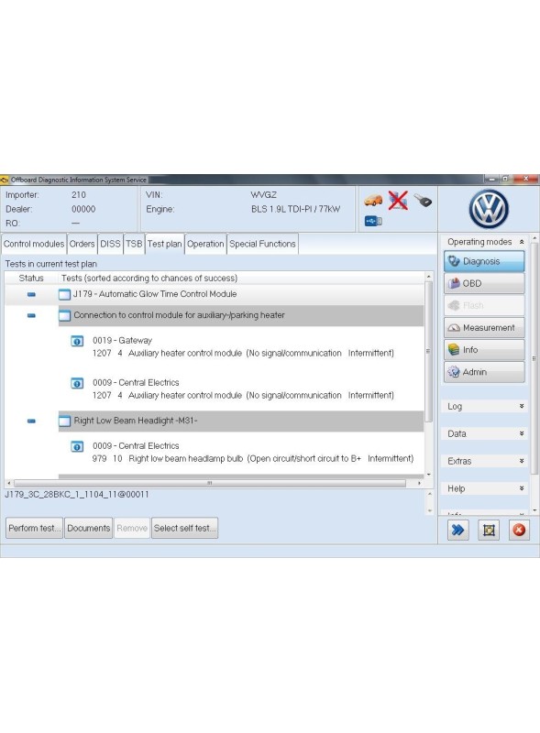Expand the Extras section
The image size is (540, 733).
[522, 461]
